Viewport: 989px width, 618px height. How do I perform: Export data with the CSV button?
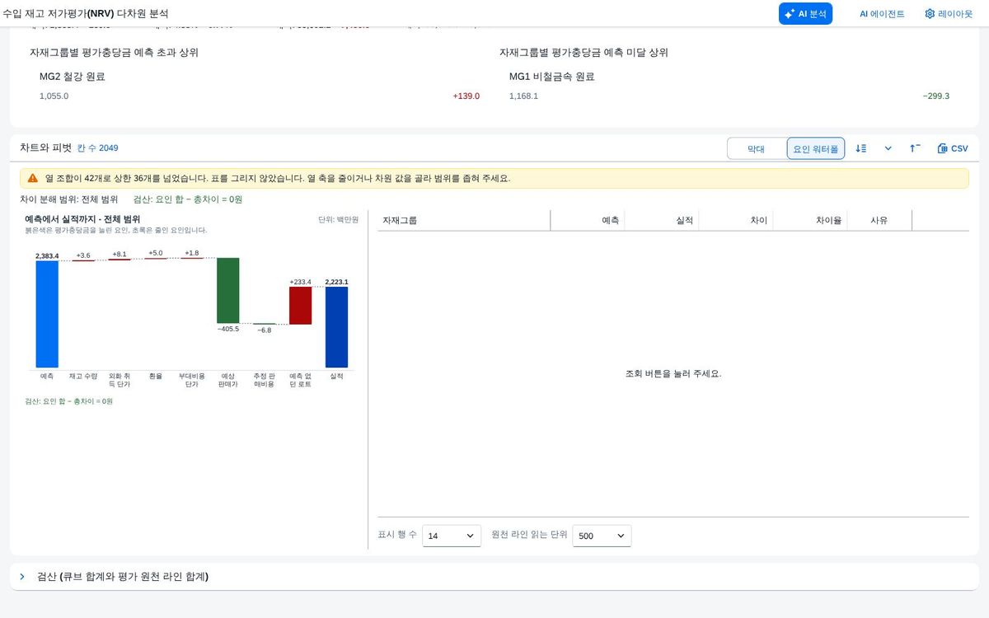[953, 148]
